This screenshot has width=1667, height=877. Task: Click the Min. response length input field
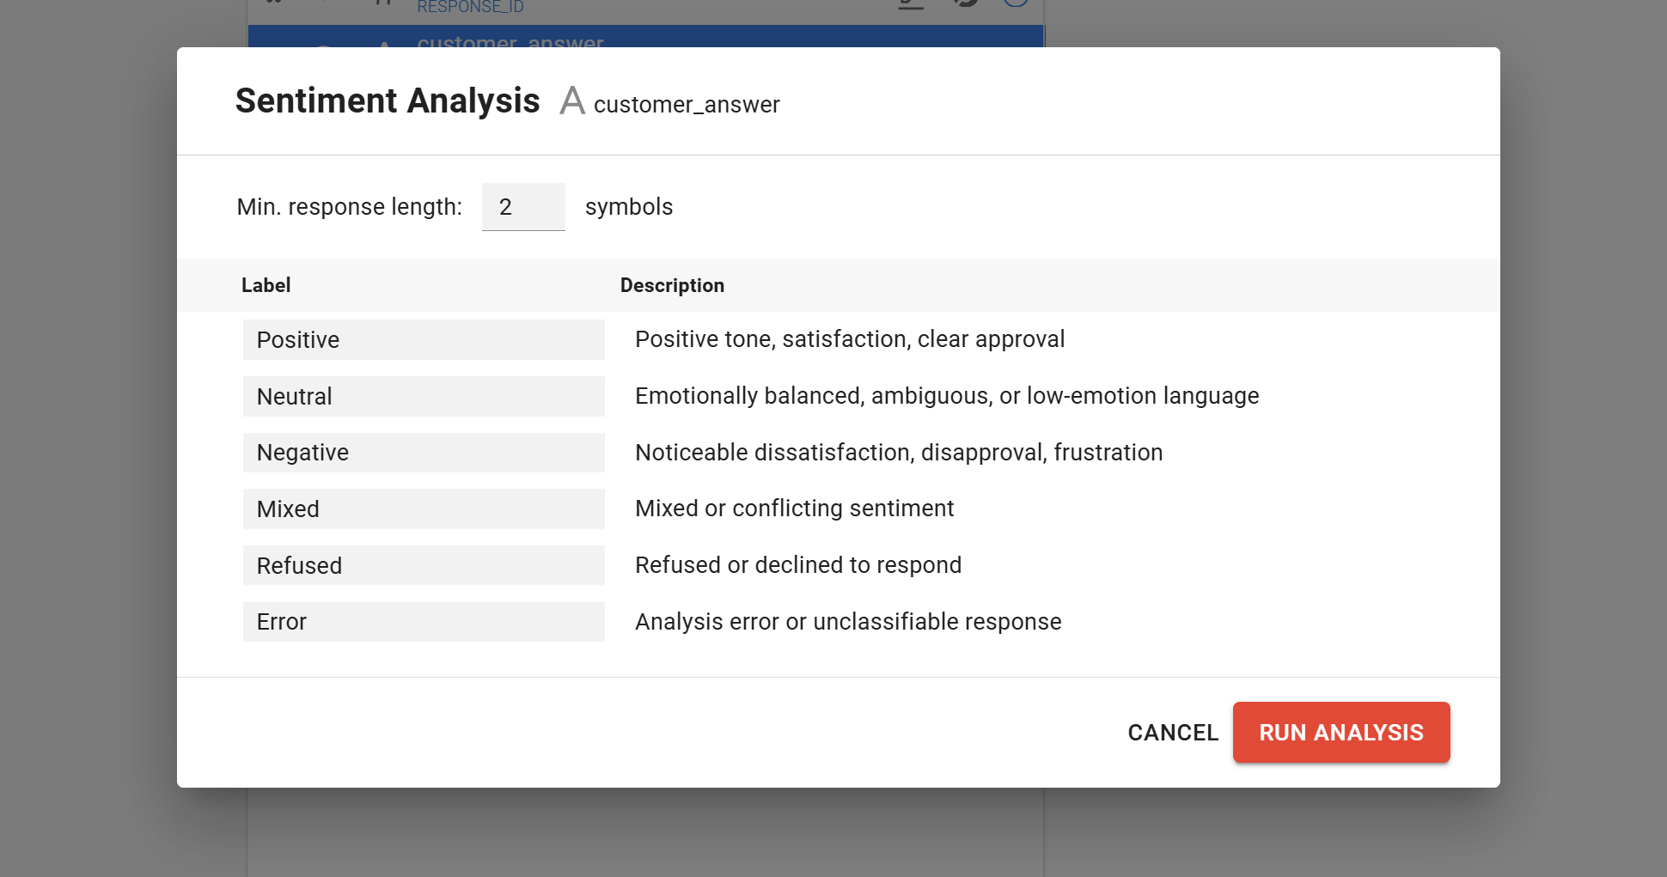522,207
